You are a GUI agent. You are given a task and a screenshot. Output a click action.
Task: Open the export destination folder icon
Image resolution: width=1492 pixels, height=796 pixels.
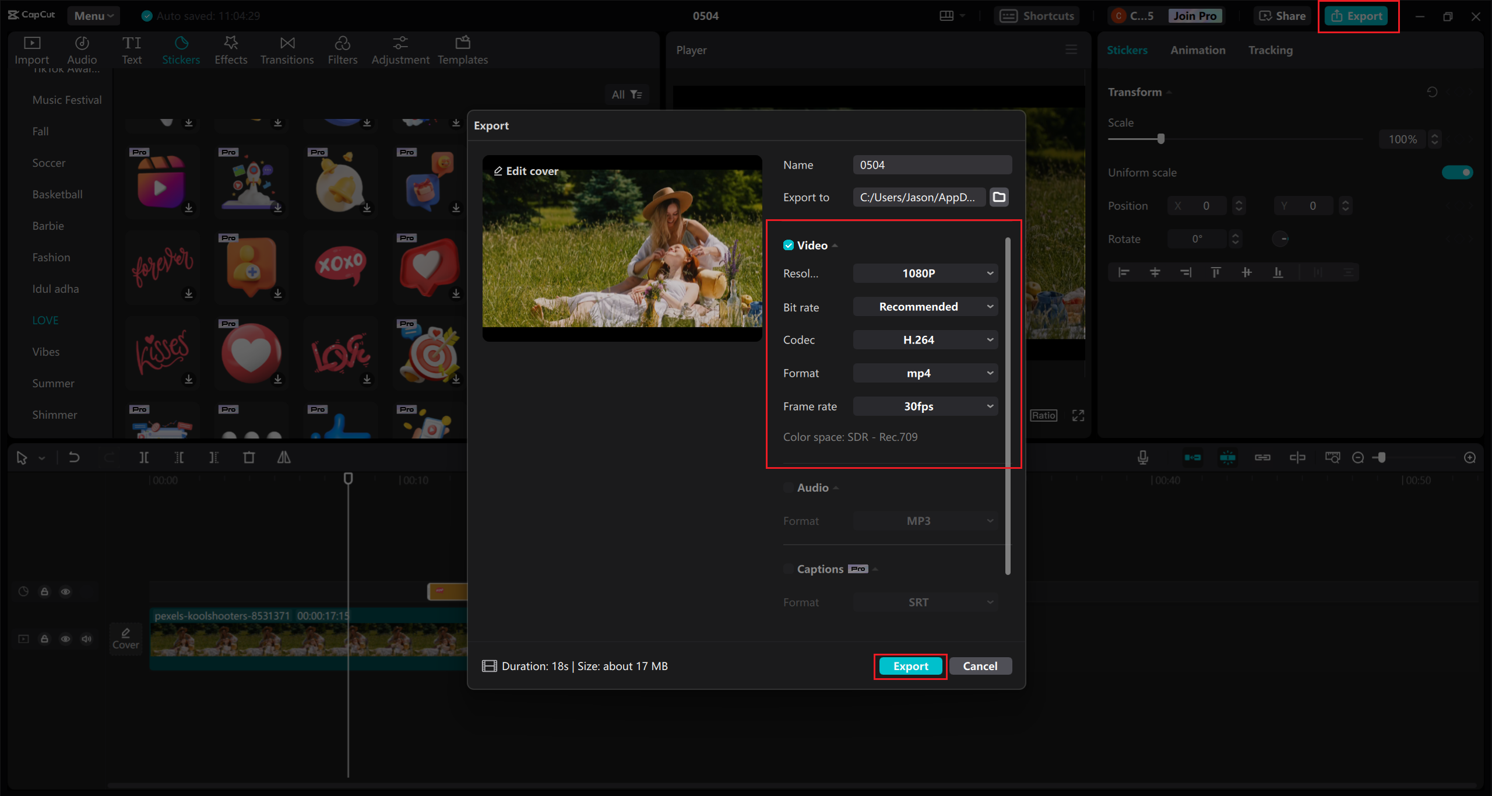point(998,197)
